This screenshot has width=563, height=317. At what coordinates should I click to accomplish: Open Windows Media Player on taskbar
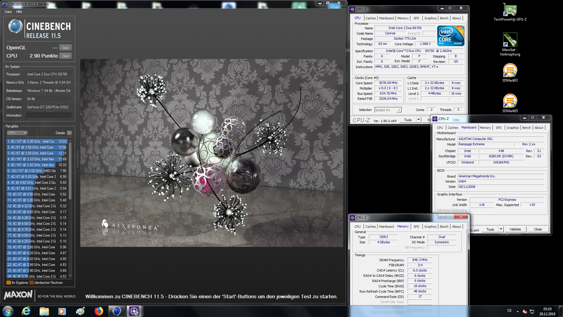pos(62,311)
